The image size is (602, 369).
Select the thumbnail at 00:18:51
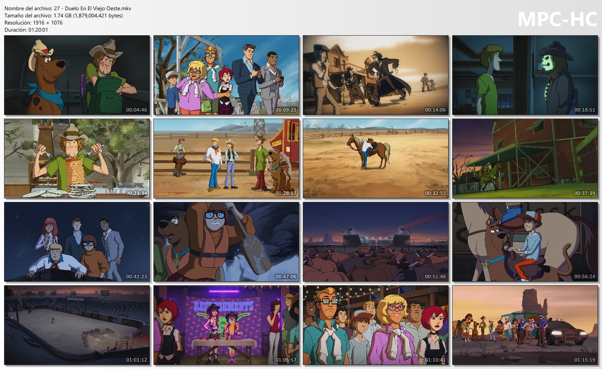coord(525,75)
